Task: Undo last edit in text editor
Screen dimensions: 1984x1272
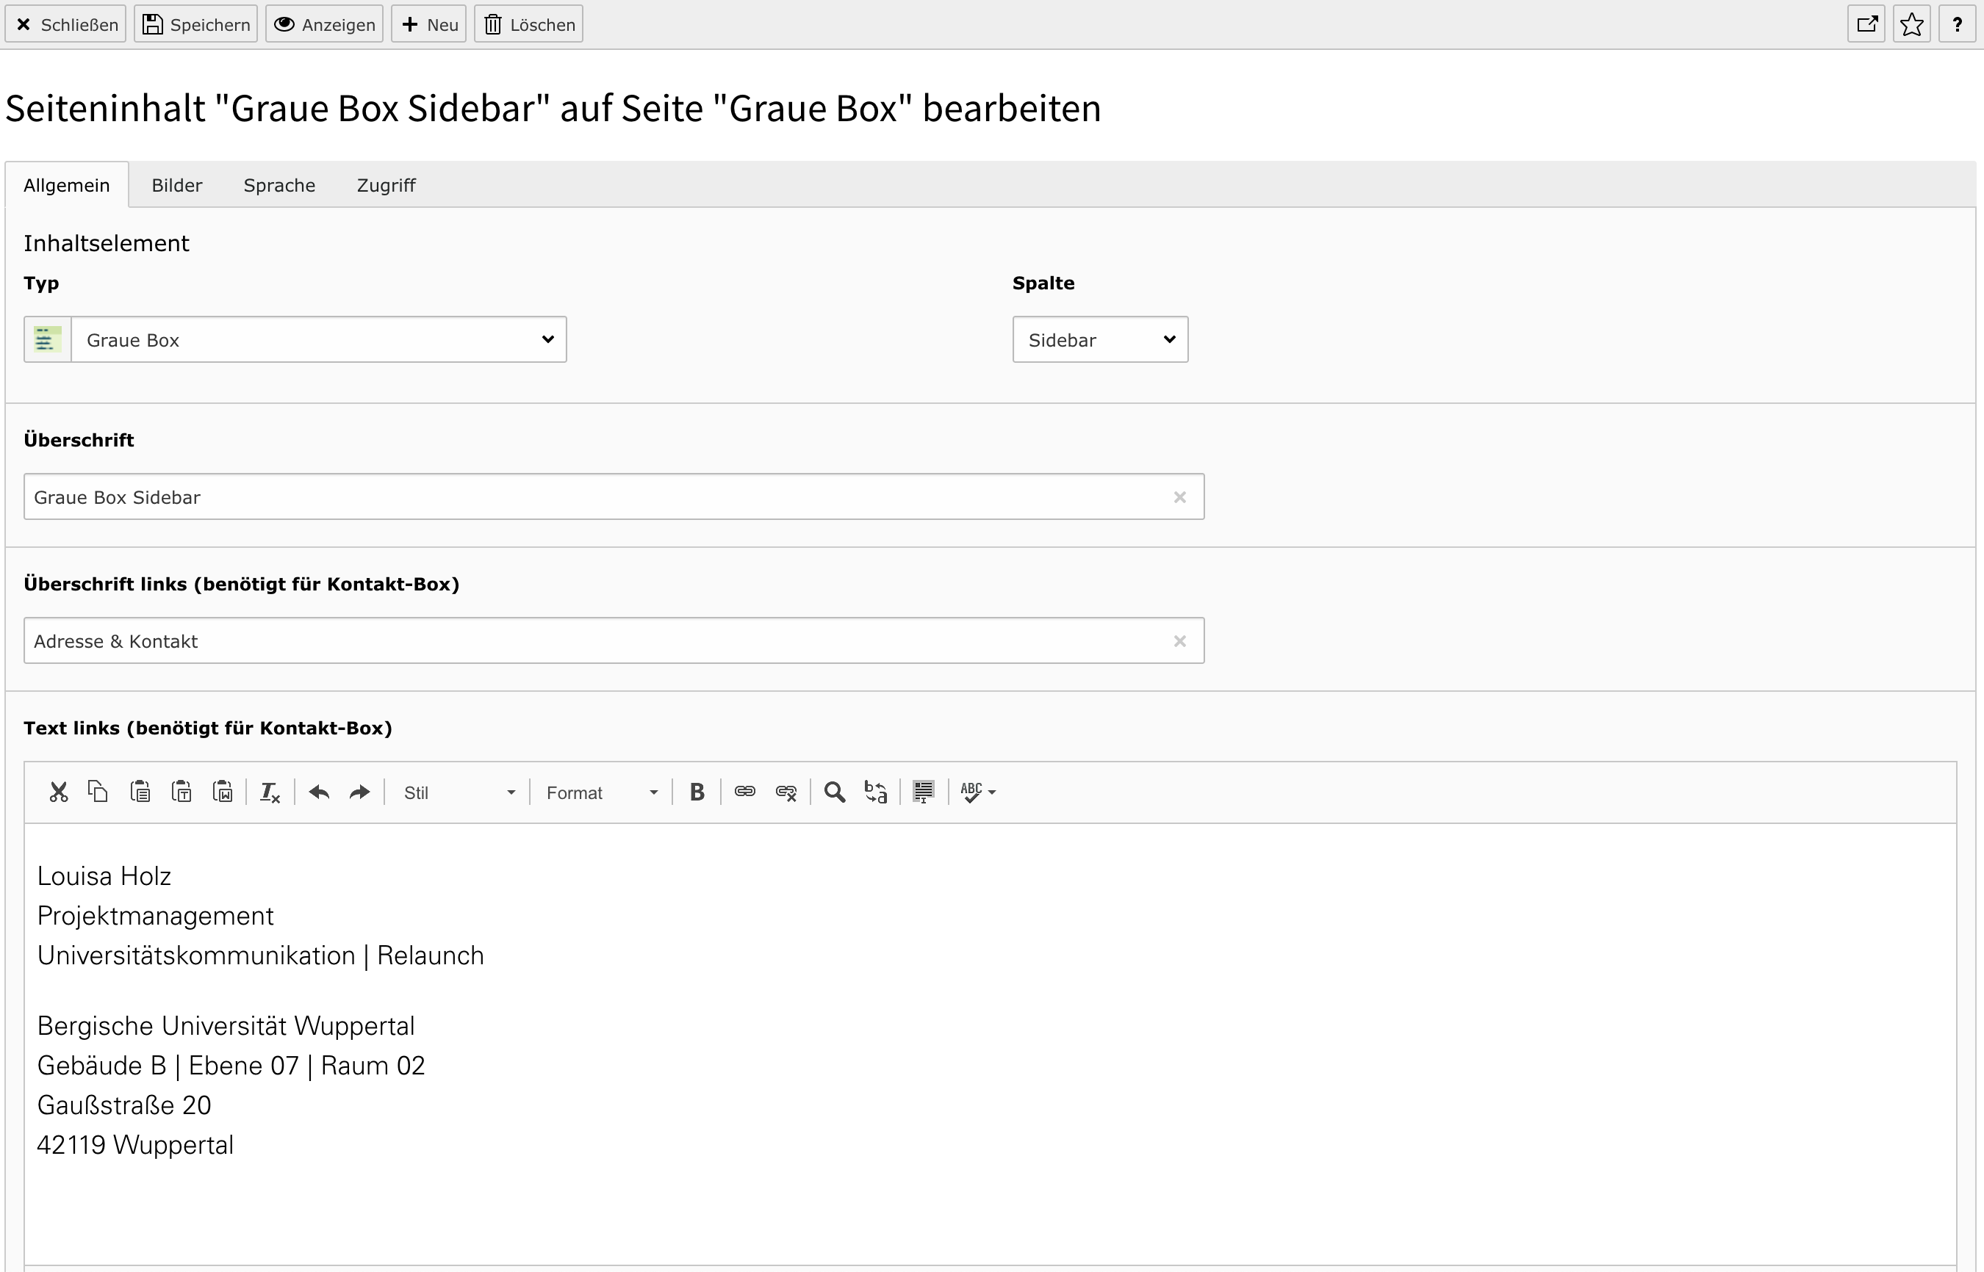Action: point(319,792)
